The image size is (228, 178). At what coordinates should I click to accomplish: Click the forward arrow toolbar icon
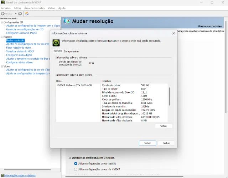point(20,14)
